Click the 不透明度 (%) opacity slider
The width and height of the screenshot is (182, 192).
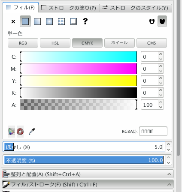(x=84, y=160)
